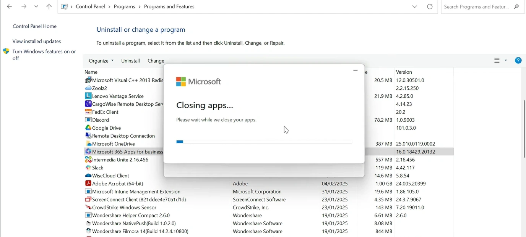Open the Organize dropdown menu
Screen dimensions: 526x237
[x=101, y=60]
